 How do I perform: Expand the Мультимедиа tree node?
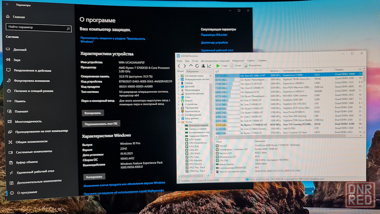coord(179,90)
